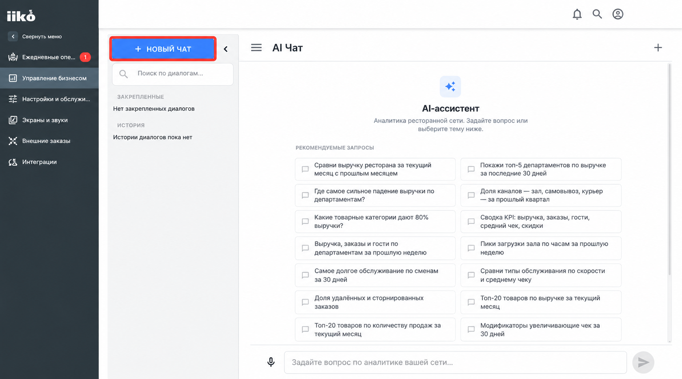
Task: Pick Где самое сильное падение выручки query
Action: pyautogui.click(x=375, y=195)
